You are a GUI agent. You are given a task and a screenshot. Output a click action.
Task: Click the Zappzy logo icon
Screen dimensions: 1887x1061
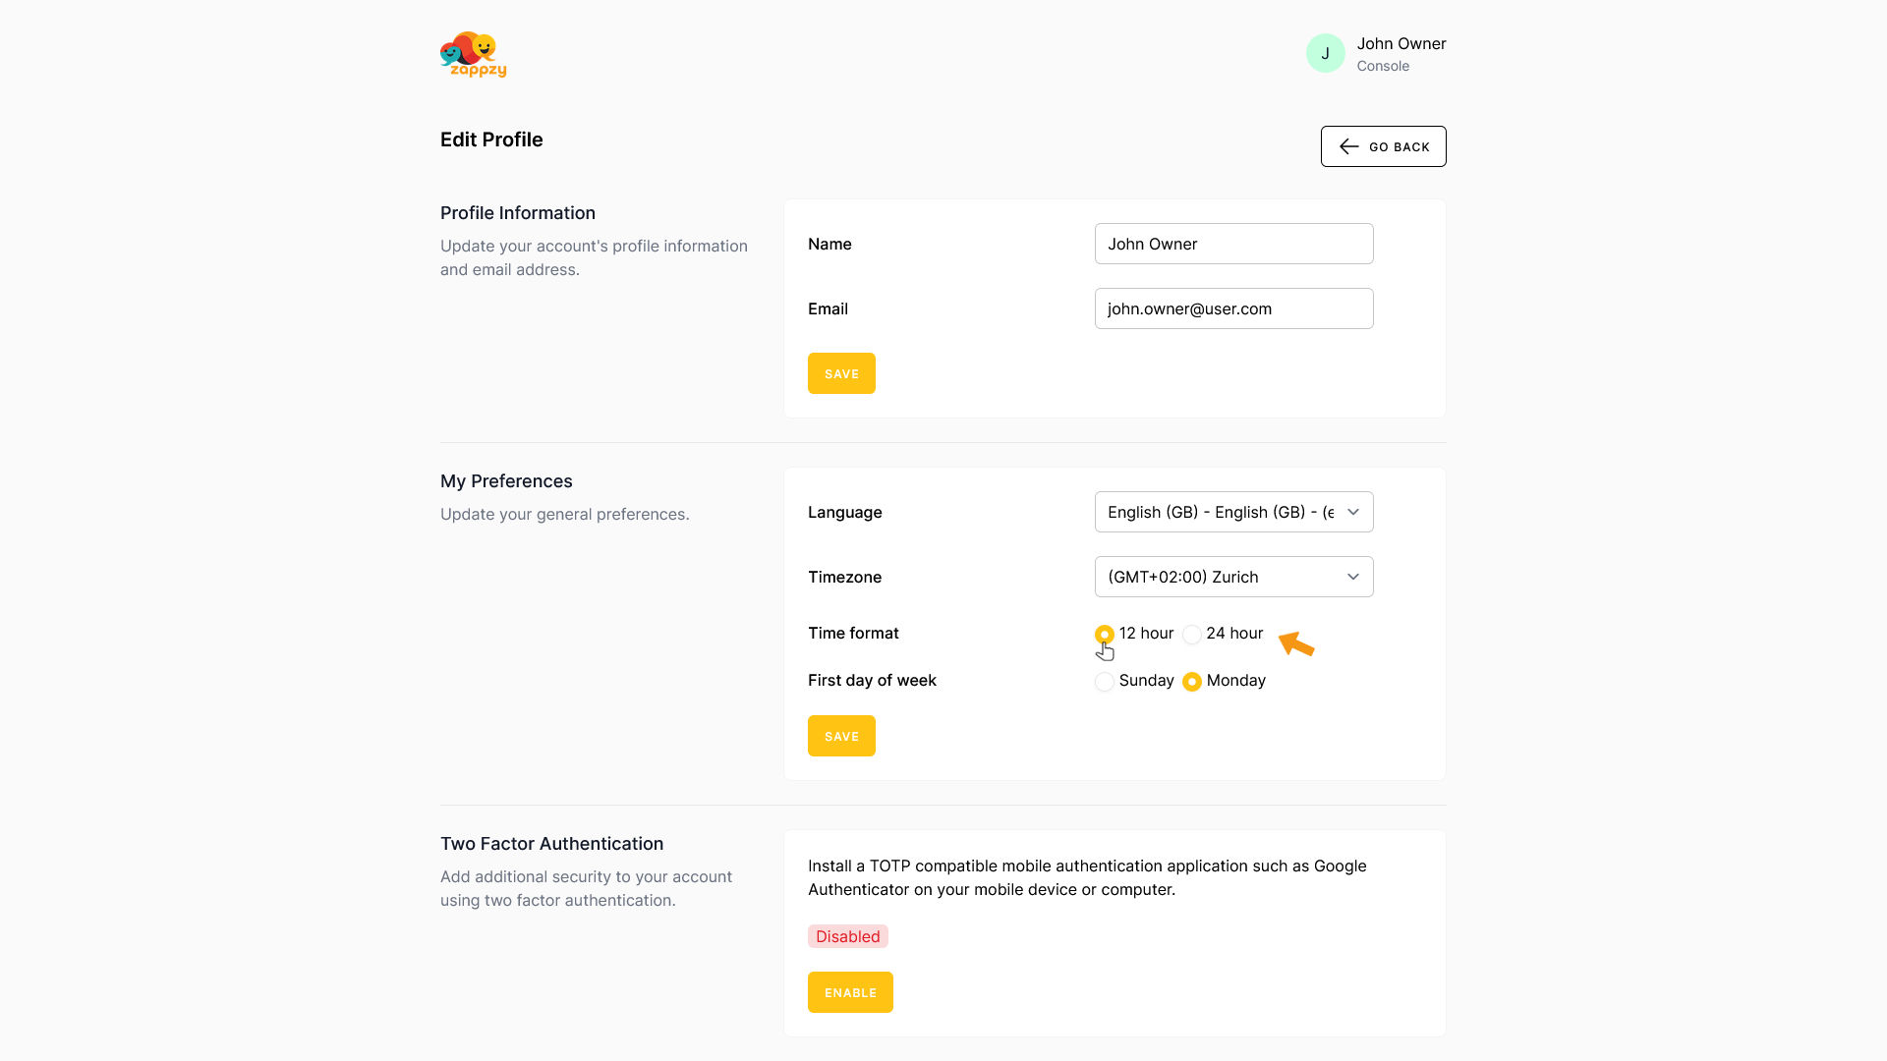(x=473, y=54)
